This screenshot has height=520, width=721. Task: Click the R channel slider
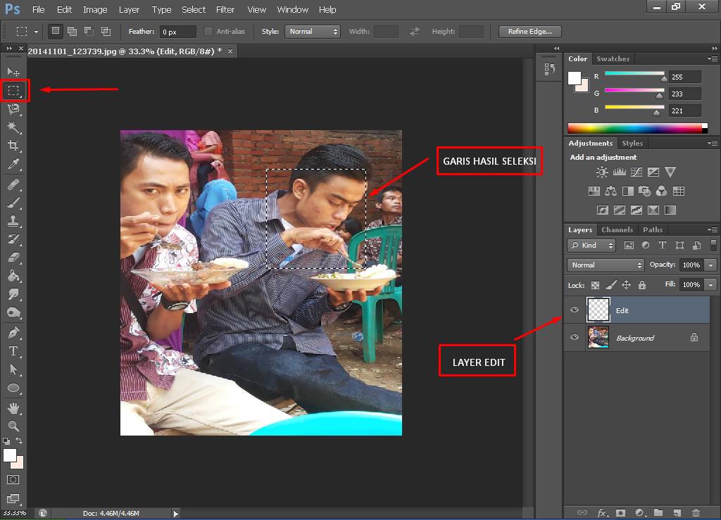tap(634, 73)
